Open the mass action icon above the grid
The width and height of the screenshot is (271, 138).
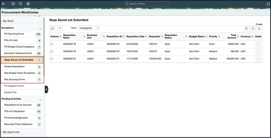click(x=52, y=28)
